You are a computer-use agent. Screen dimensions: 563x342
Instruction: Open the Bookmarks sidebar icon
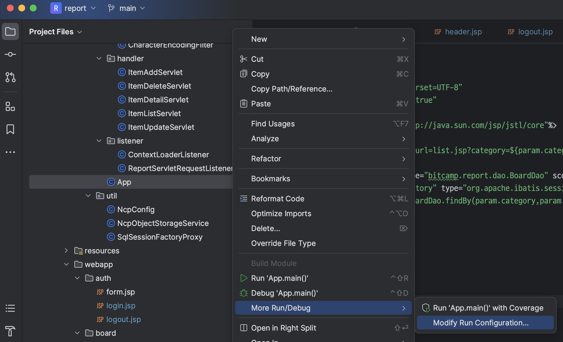(10, 129)
